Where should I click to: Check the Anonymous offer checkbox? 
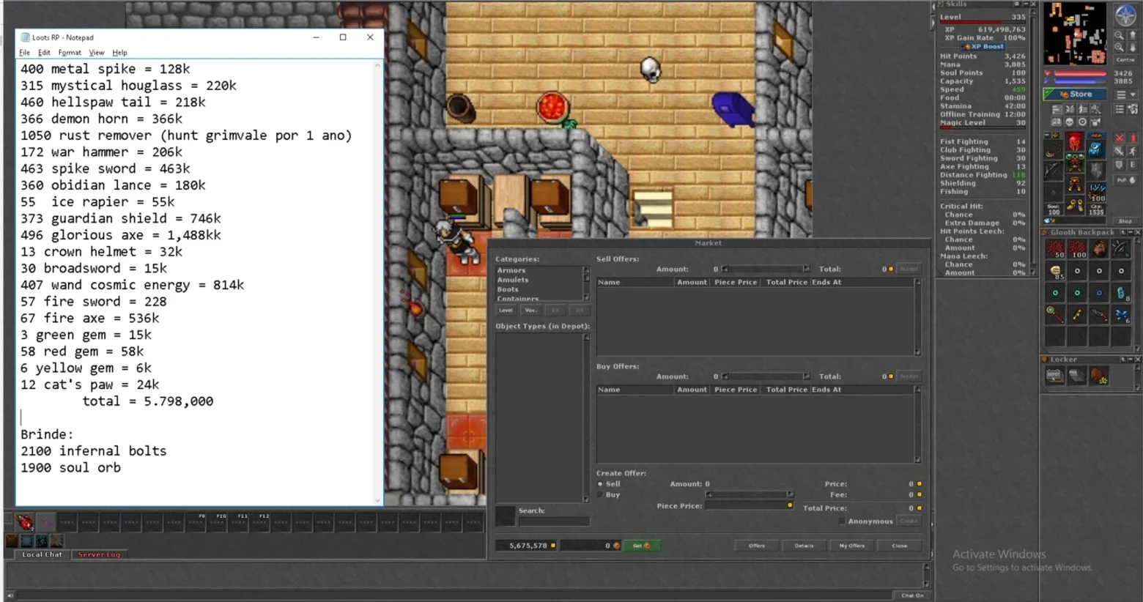[842, 521]
